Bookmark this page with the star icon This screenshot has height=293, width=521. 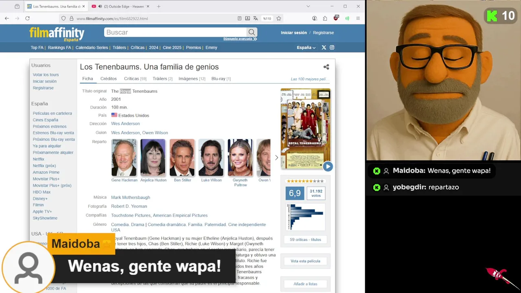coord(279,18)
